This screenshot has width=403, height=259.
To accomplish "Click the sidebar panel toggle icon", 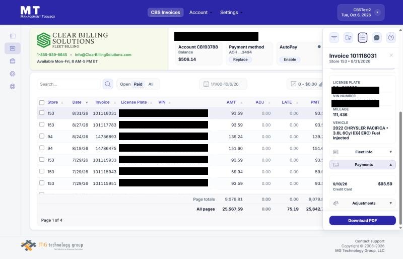I will [13, 36].
